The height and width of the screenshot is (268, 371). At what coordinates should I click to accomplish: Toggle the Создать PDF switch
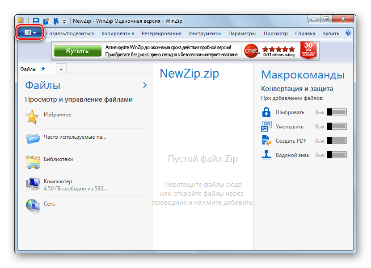(x=337, y=141)
